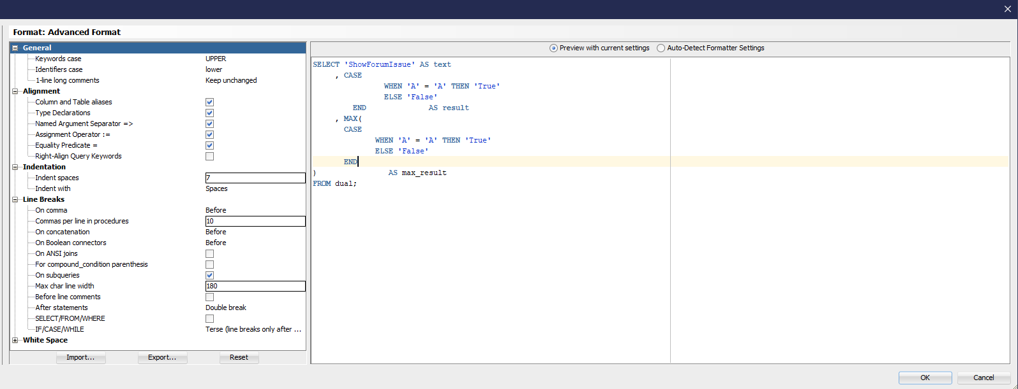
Task: Click the AS result preview text
Action: 449,108
